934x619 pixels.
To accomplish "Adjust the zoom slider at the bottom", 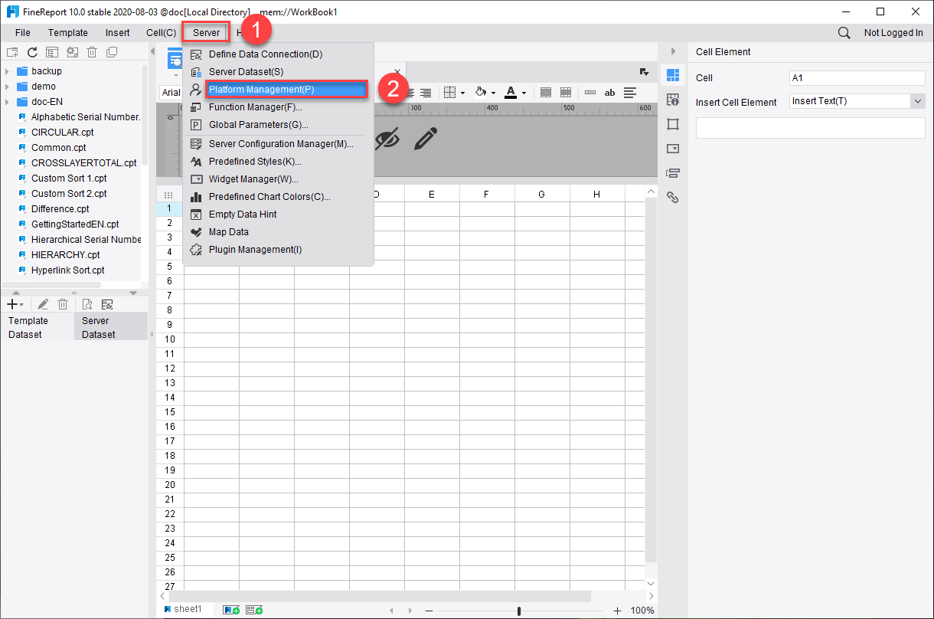I will pyautogui.click(x=519, y=611).
